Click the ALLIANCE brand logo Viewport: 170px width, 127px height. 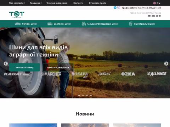click(x=157, y=74)
